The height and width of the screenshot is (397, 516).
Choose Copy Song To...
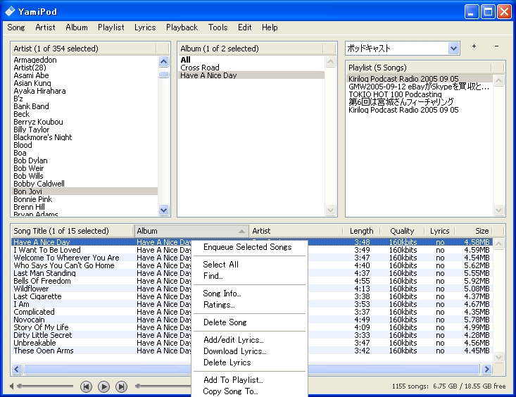(249, 391)
